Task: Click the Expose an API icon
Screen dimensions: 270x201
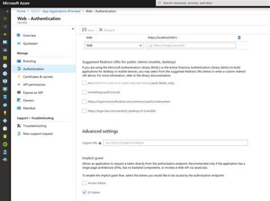Action: (x=19, y=92)
